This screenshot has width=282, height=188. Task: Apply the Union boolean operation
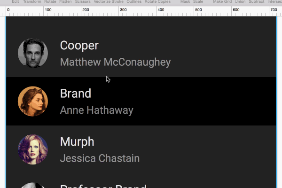point(240,2)
